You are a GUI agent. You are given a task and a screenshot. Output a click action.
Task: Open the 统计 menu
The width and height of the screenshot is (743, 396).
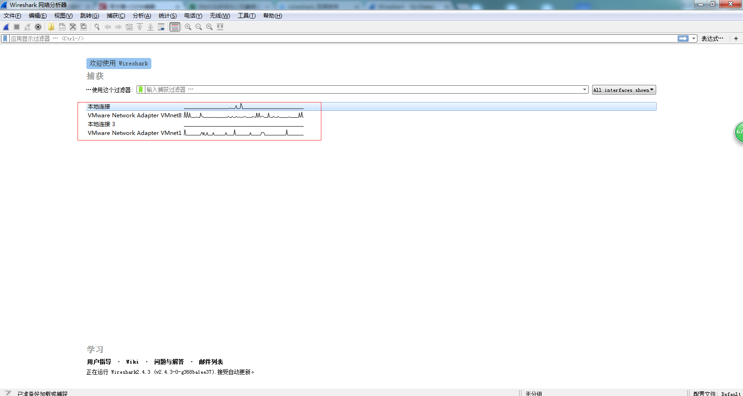pyautogui.click(x=168, y=16)
